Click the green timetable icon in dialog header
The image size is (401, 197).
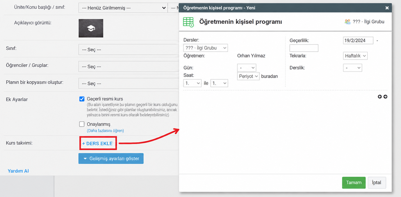pyautogui.click(x=188, y=22)
